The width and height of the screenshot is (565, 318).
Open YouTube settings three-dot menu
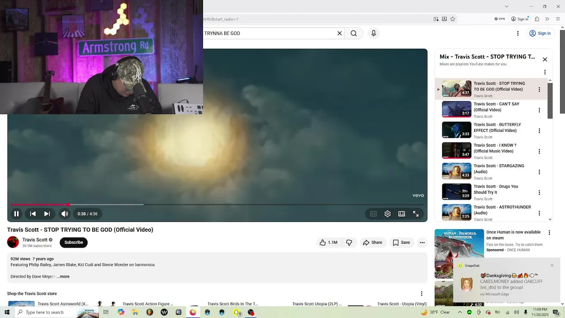click(518, 33)
